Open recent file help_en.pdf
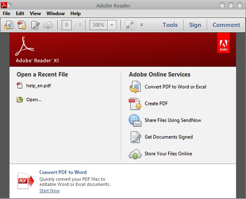Viewport: 246px width, 199px height. 39,86
